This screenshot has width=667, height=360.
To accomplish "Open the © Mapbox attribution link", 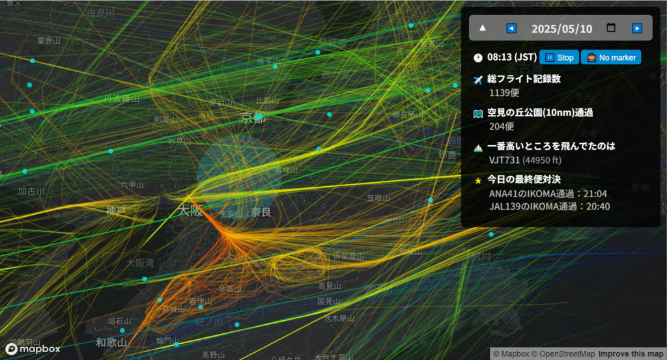I will click(511, 353).
